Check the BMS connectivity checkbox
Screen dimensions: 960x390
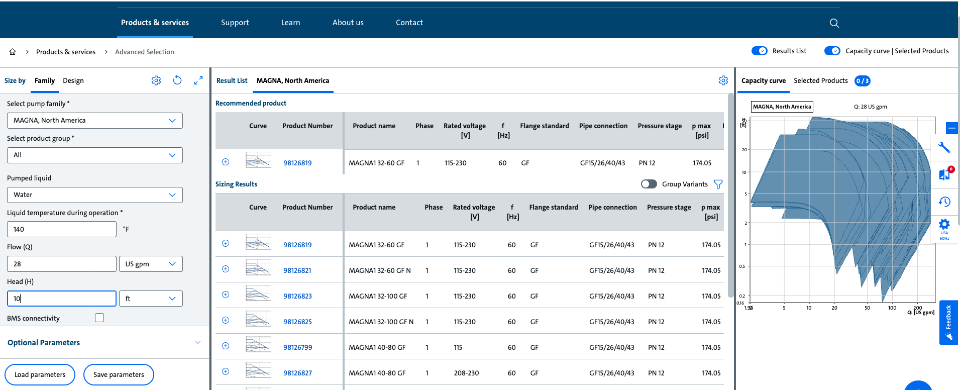click(99, 318)
